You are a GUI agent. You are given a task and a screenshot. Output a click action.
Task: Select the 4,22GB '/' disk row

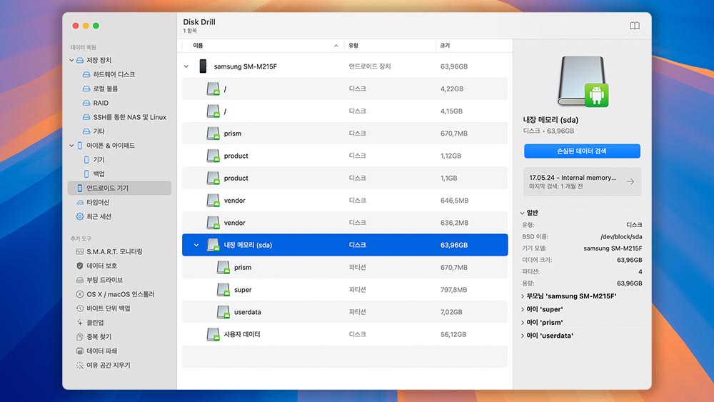point(345,89)
